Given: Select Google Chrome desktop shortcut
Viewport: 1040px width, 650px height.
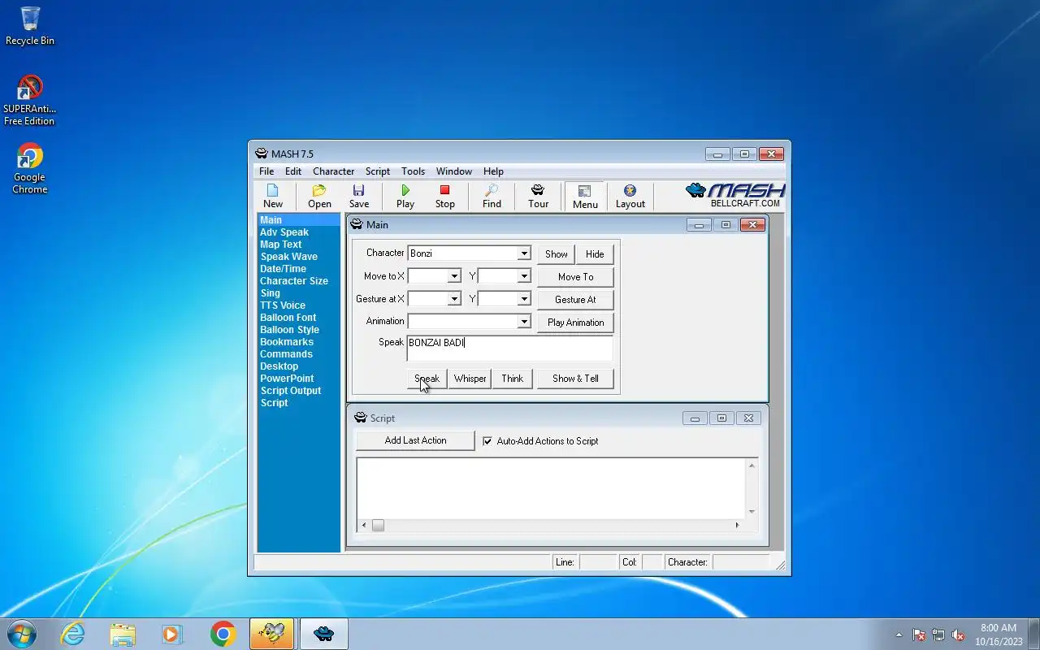Looking at the screenshot, I should [30, 169].
